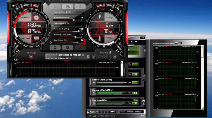Adjust Fan Speed slider in green Afterburner window
Image resolution: width=212 pixels, height=118 pixels.
[112, 103]
